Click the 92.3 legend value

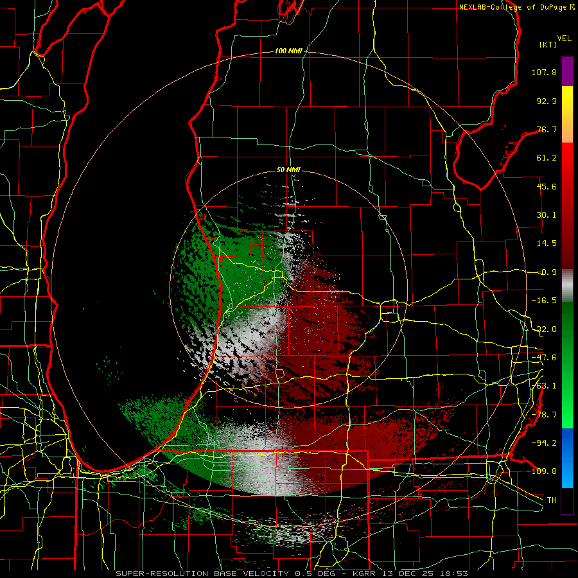pos(547,101)
